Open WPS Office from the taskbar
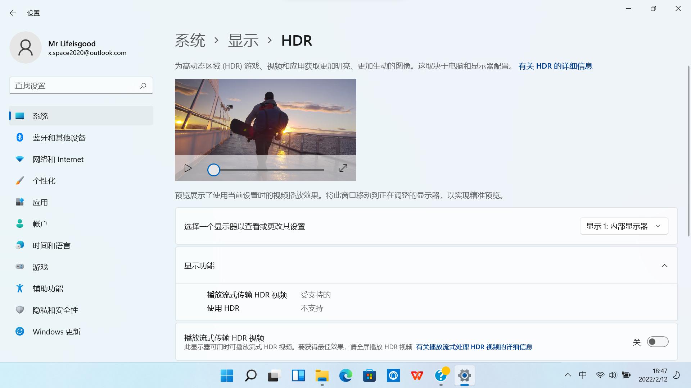 pyautogui.click(x=417, y=376)
